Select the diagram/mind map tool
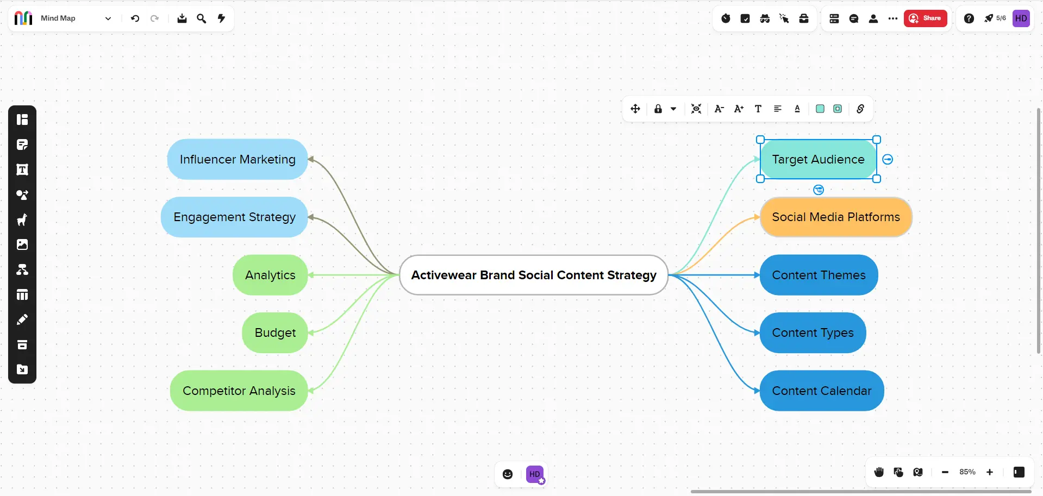 [22, 269]
